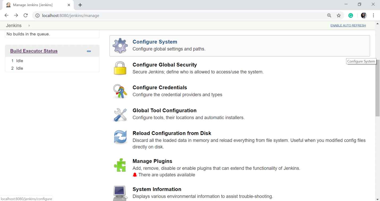Click ENABLE AUTO REFRESH link
This screenshot has height=201, width=380.
click(348, 26)
